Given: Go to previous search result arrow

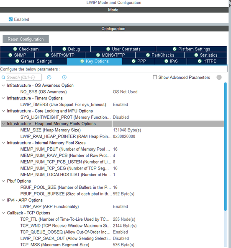Looking at the screenshot, I should [x=49, y=77].
